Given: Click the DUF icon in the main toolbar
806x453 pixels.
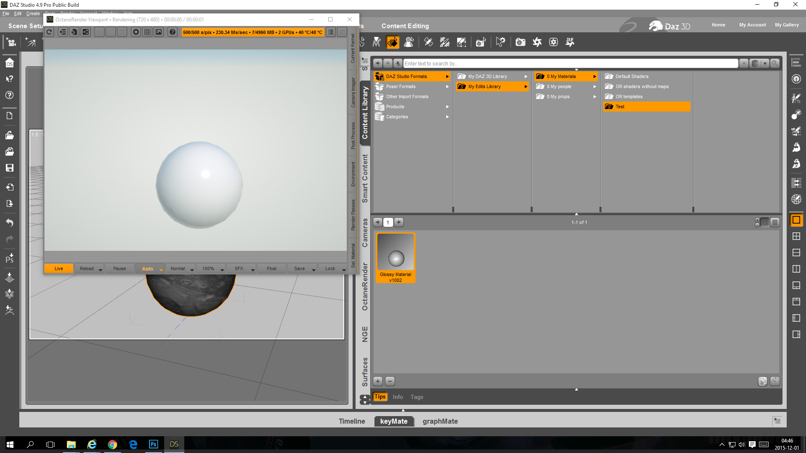Looking at the screenshot, I should pyautogui.click(x=570, y=42).
